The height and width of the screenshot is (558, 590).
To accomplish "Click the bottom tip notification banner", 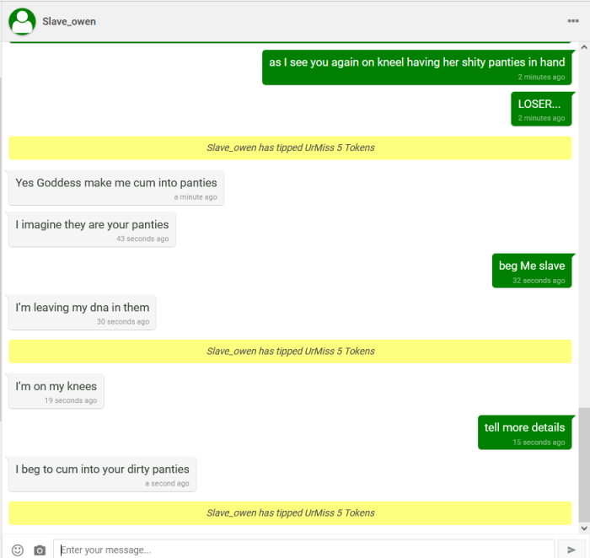I will [x=290, y=512].
